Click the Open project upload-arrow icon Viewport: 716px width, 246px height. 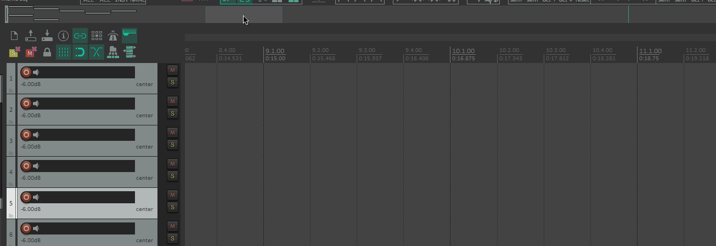[x=31, y=36]
